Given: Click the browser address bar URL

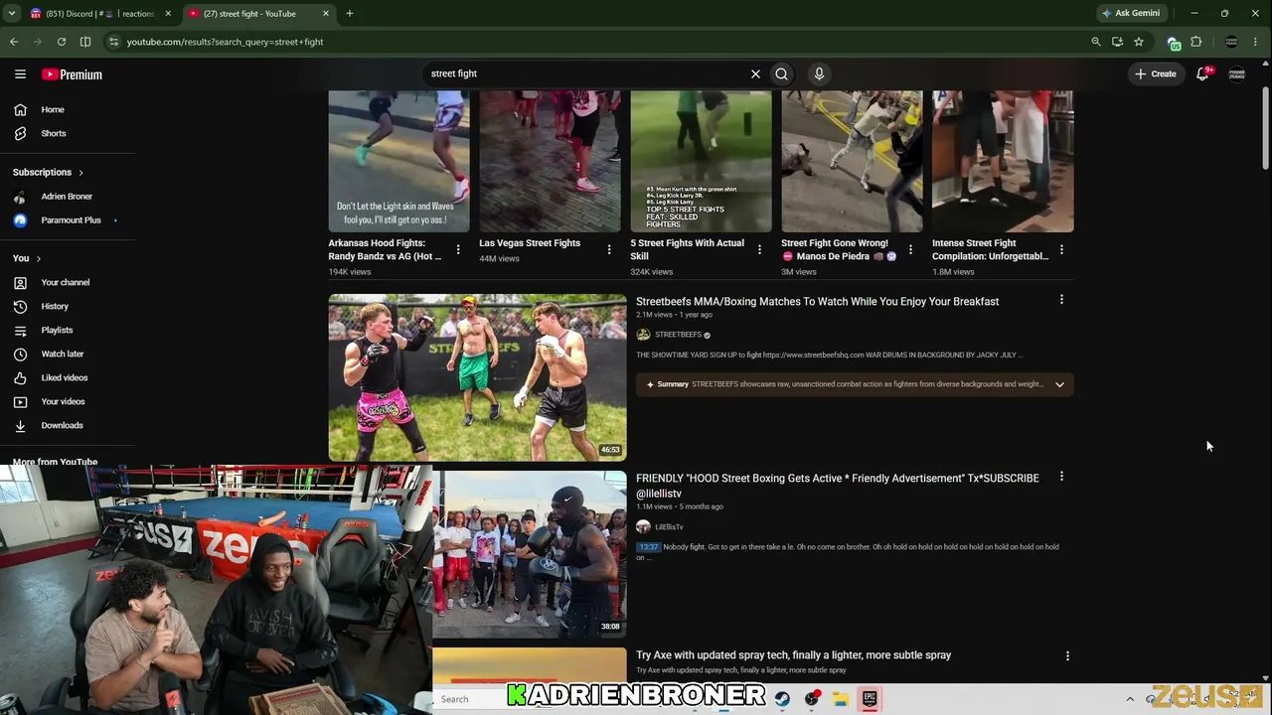Looking at the screenshot, I should (x=225, y=42).
